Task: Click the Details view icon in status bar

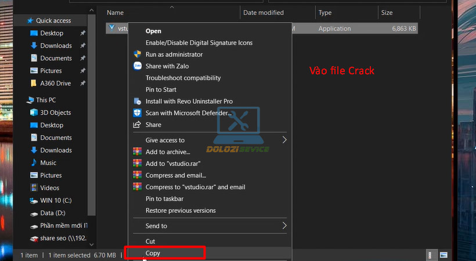Action: pos(430,255)
